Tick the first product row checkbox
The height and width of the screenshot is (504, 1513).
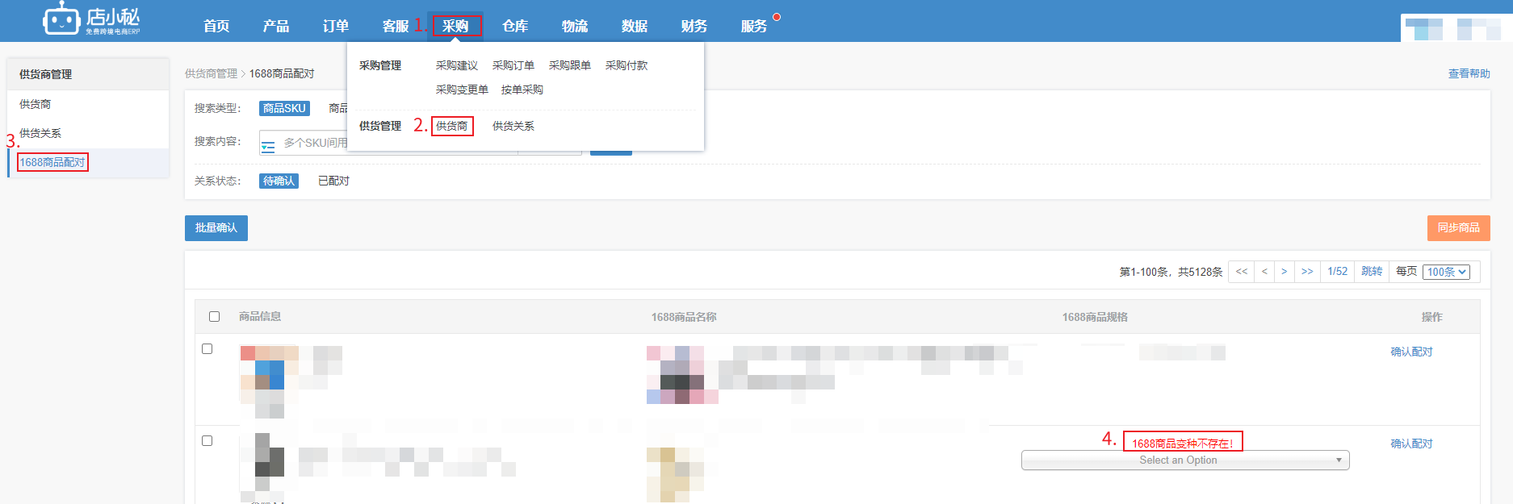[x=207, y=349]
